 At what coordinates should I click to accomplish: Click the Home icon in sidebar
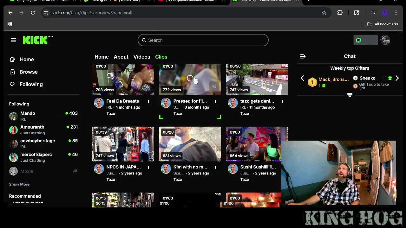pos(12,59)
